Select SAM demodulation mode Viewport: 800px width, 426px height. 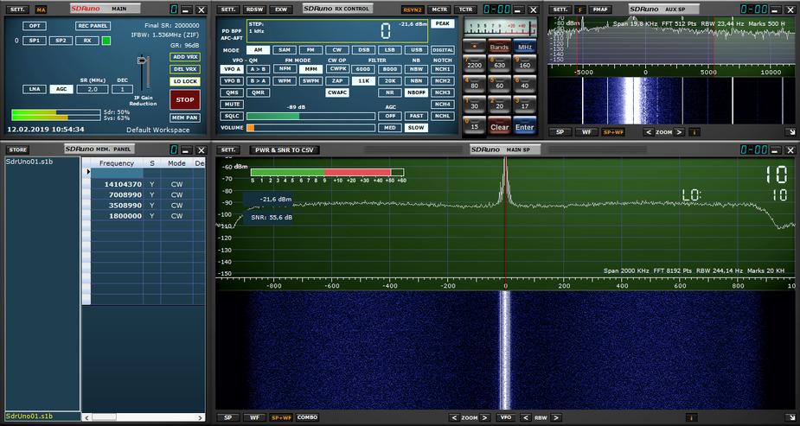coord(285,50)
